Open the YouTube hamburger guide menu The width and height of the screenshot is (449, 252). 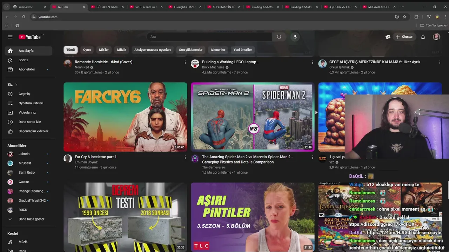pos(10,37)
